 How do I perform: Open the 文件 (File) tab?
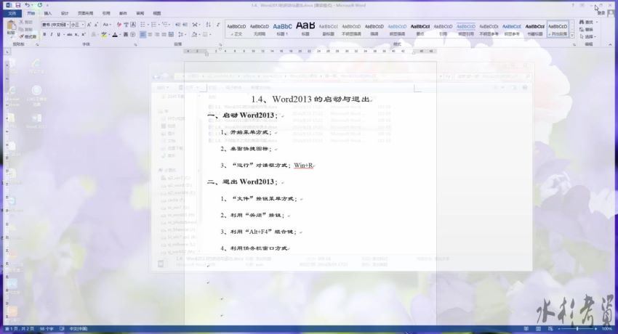12,13
